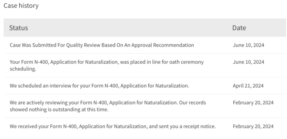Image resolution: width=287 pixels, height=139 pixels.
Task: Select June 10, 2024 date beside oath ceremony entry
Action: [248, 62]
